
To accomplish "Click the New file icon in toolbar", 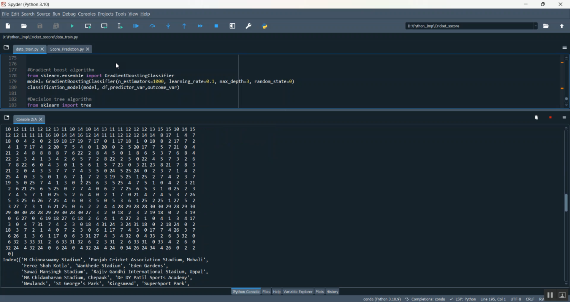I will click(x=8, y=26).
